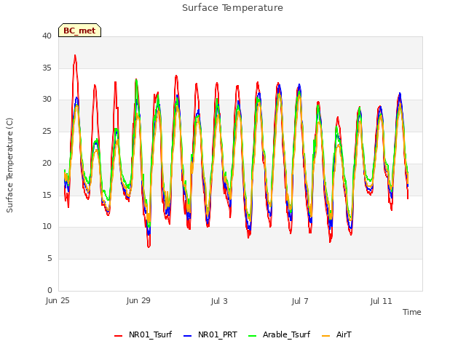Click the Time axis title
Image resolution: width=466 pixels, height=349 pixels.
(411, 312)
